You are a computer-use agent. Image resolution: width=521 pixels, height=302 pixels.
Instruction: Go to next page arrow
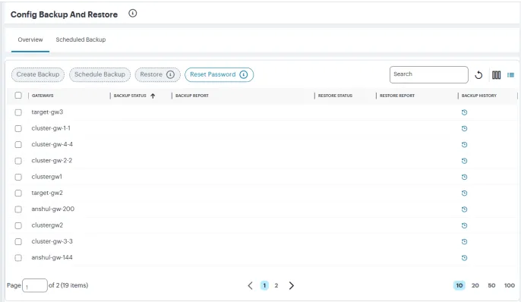(x=292, y=285)
